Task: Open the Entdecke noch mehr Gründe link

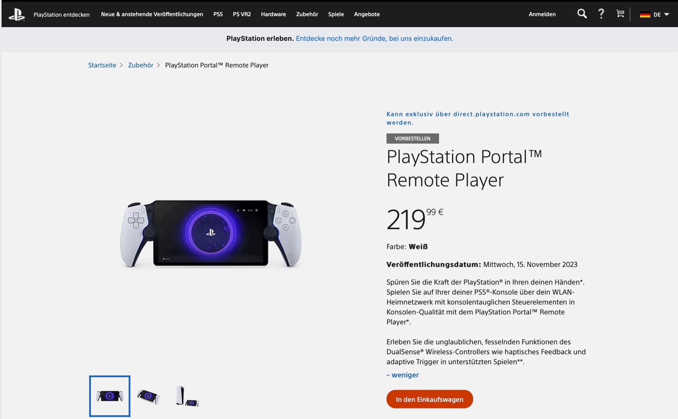Action: pyautogui.click(x=374, y=38)
